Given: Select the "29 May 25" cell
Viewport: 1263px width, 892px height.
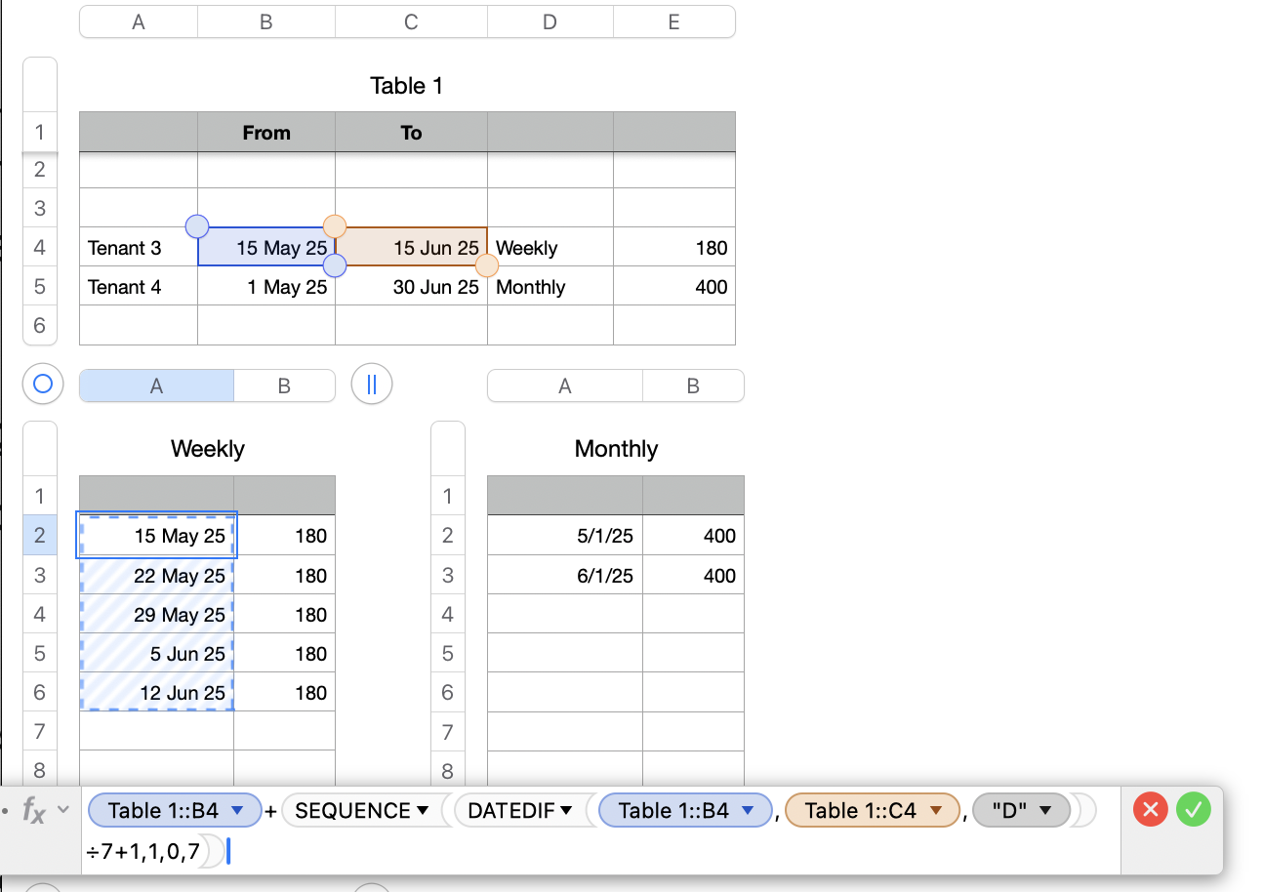Looking at the screenshot, I should 156,614.
